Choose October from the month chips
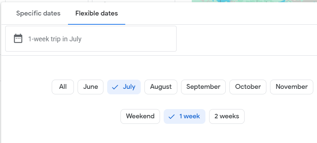Image resolution: width=317 pixels, height=143 pixels. coord(248,87)
